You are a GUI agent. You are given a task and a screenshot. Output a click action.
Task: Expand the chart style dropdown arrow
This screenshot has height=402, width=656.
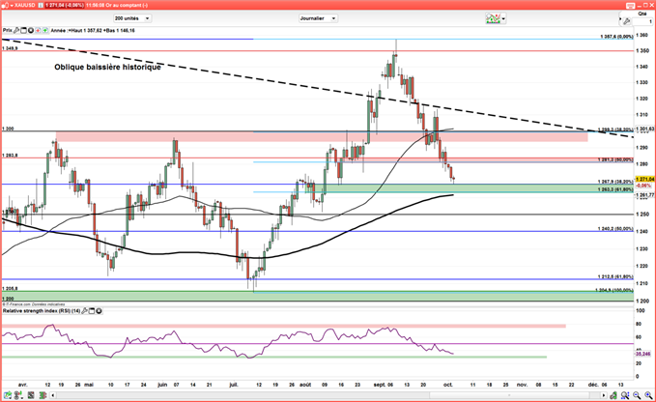click(503, 18)
